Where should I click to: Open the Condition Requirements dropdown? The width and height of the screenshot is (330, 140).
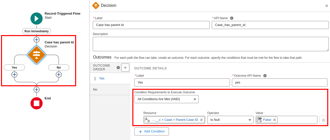coord(166,99)
